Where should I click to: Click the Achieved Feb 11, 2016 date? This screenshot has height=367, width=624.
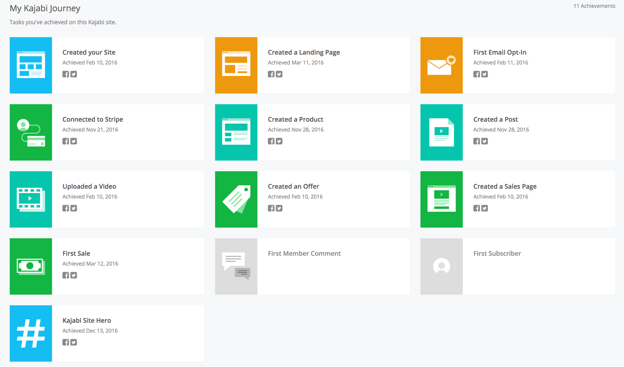[501, 63]
